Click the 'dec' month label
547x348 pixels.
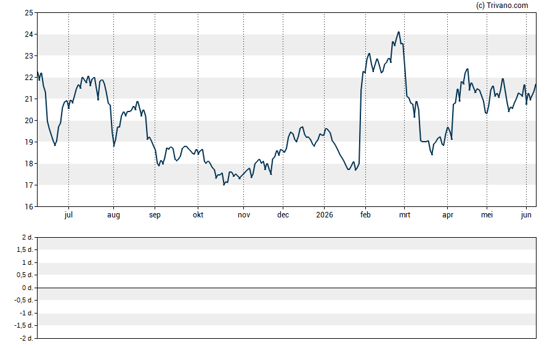pyautogui.click(x=283, y=215)
